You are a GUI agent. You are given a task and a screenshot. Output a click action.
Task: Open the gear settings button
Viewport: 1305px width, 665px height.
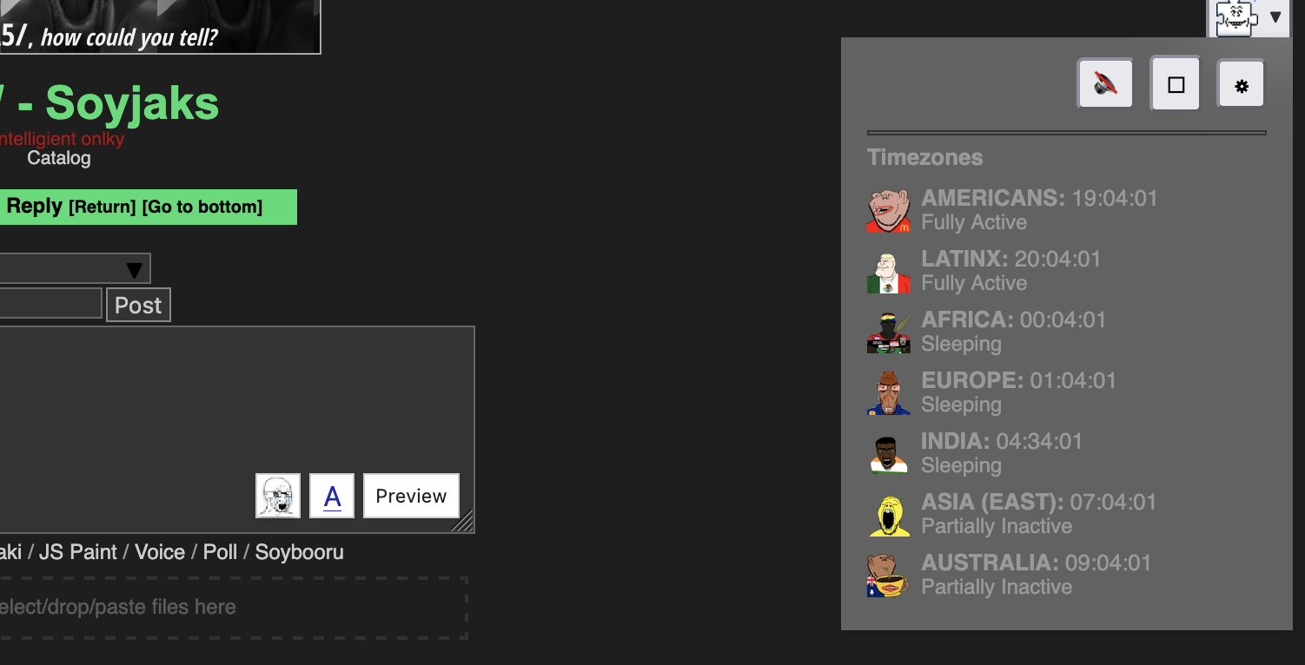click(x=1242, y=85)
